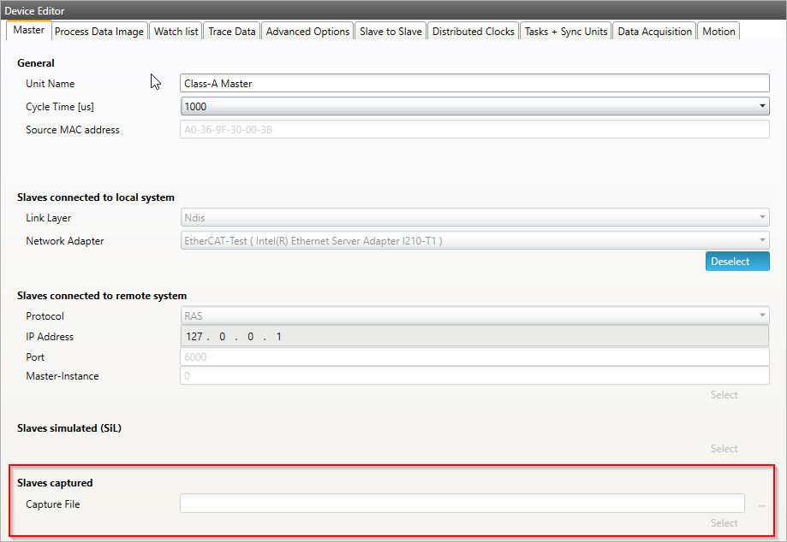
Task: Open the Slave to Slave tab
Action: 391,32
